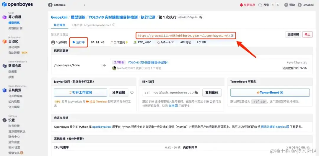The width and height of the screenshot is (319, 156).
Task: Click the left arrow in 已绑定数据 row
Action: [105, 65]
